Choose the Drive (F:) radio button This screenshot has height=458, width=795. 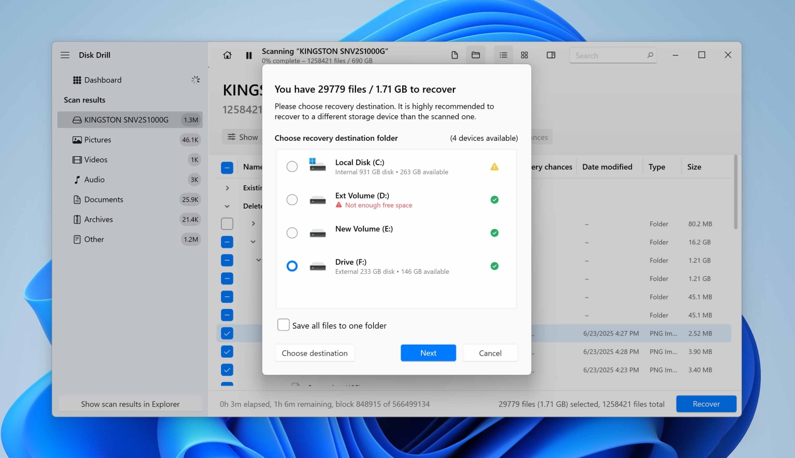click(292, 266)
